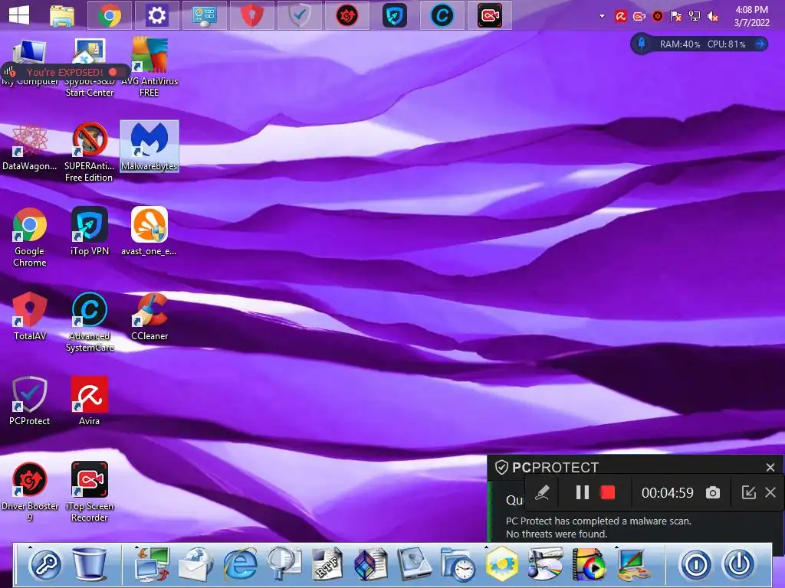
Task: Click the 00:04:59 recording timer
Action: point(668,493)
